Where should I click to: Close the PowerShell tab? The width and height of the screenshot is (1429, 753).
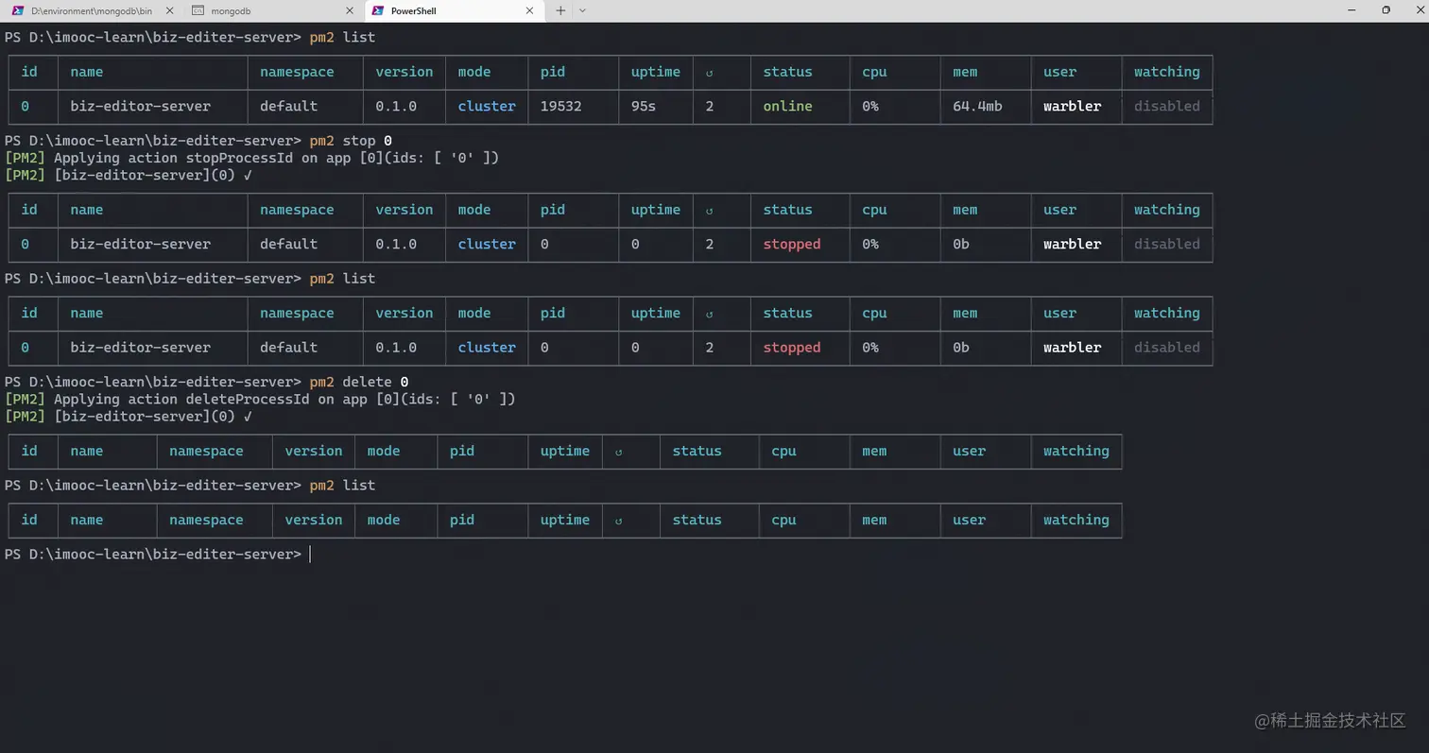click(x=529, y=11)
